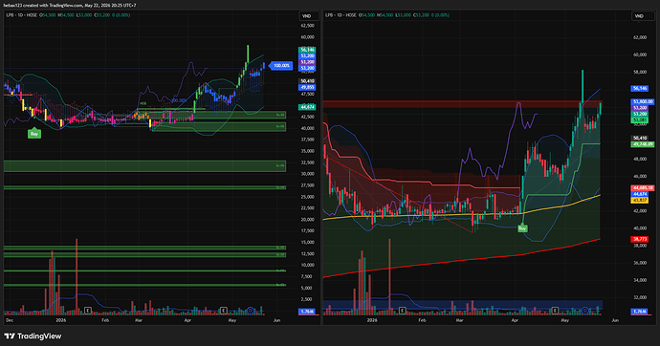The image size is (660, 346).
Task: Open the late-April earnings E marker on right chart
Action: pos(555,311)
